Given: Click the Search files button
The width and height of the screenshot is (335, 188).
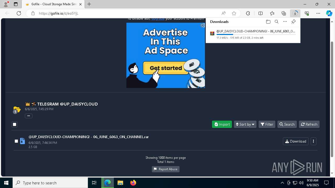Looking at the screenshot, I should (x=287, y=124).
